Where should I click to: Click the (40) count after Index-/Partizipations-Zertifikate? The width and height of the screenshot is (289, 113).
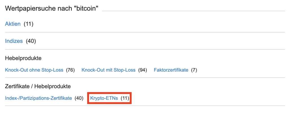click(79, 98)
